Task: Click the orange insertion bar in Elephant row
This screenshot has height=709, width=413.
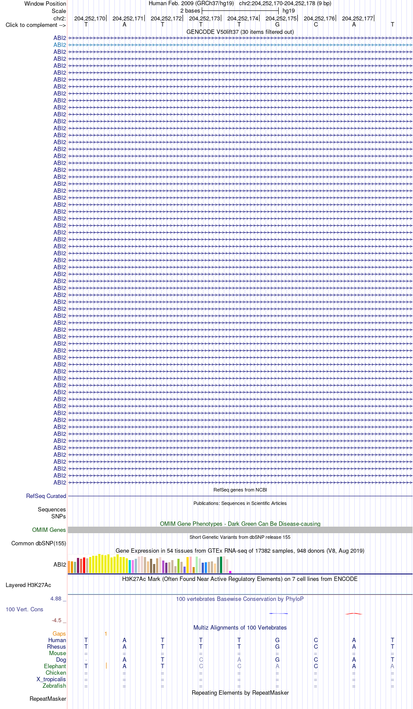Action: click(x=106, y=666)
